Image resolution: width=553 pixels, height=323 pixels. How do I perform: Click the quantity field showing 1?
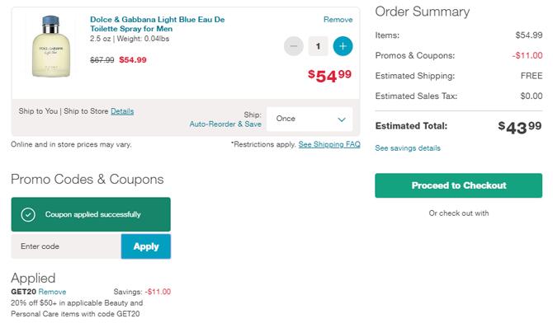(x=318, y=46)
